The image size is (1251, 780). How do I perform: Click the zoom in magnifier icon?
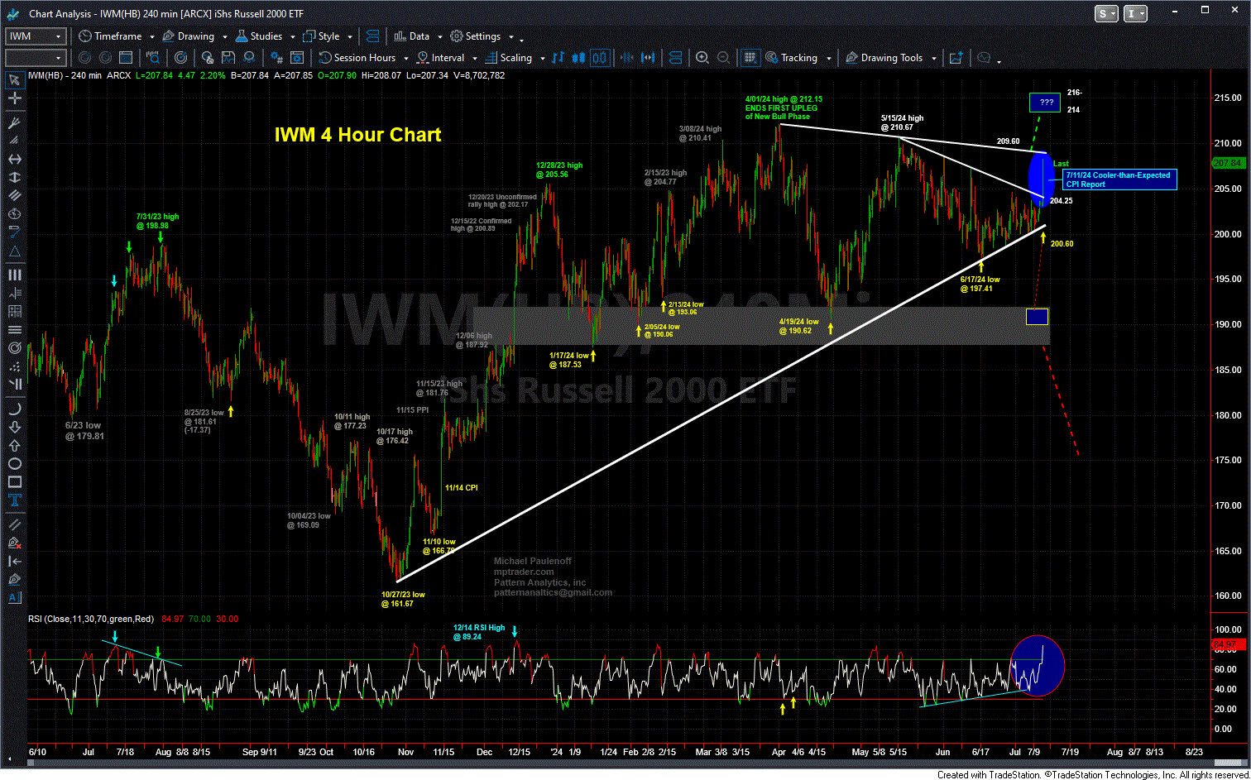(x=702, y=58)
